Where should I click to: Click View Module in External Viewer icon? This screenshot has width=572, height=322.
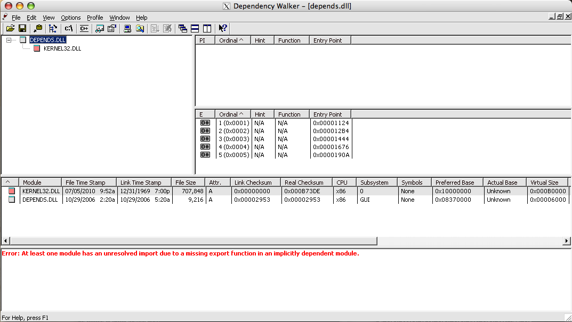pyautogui.click(x=100, y=28)
